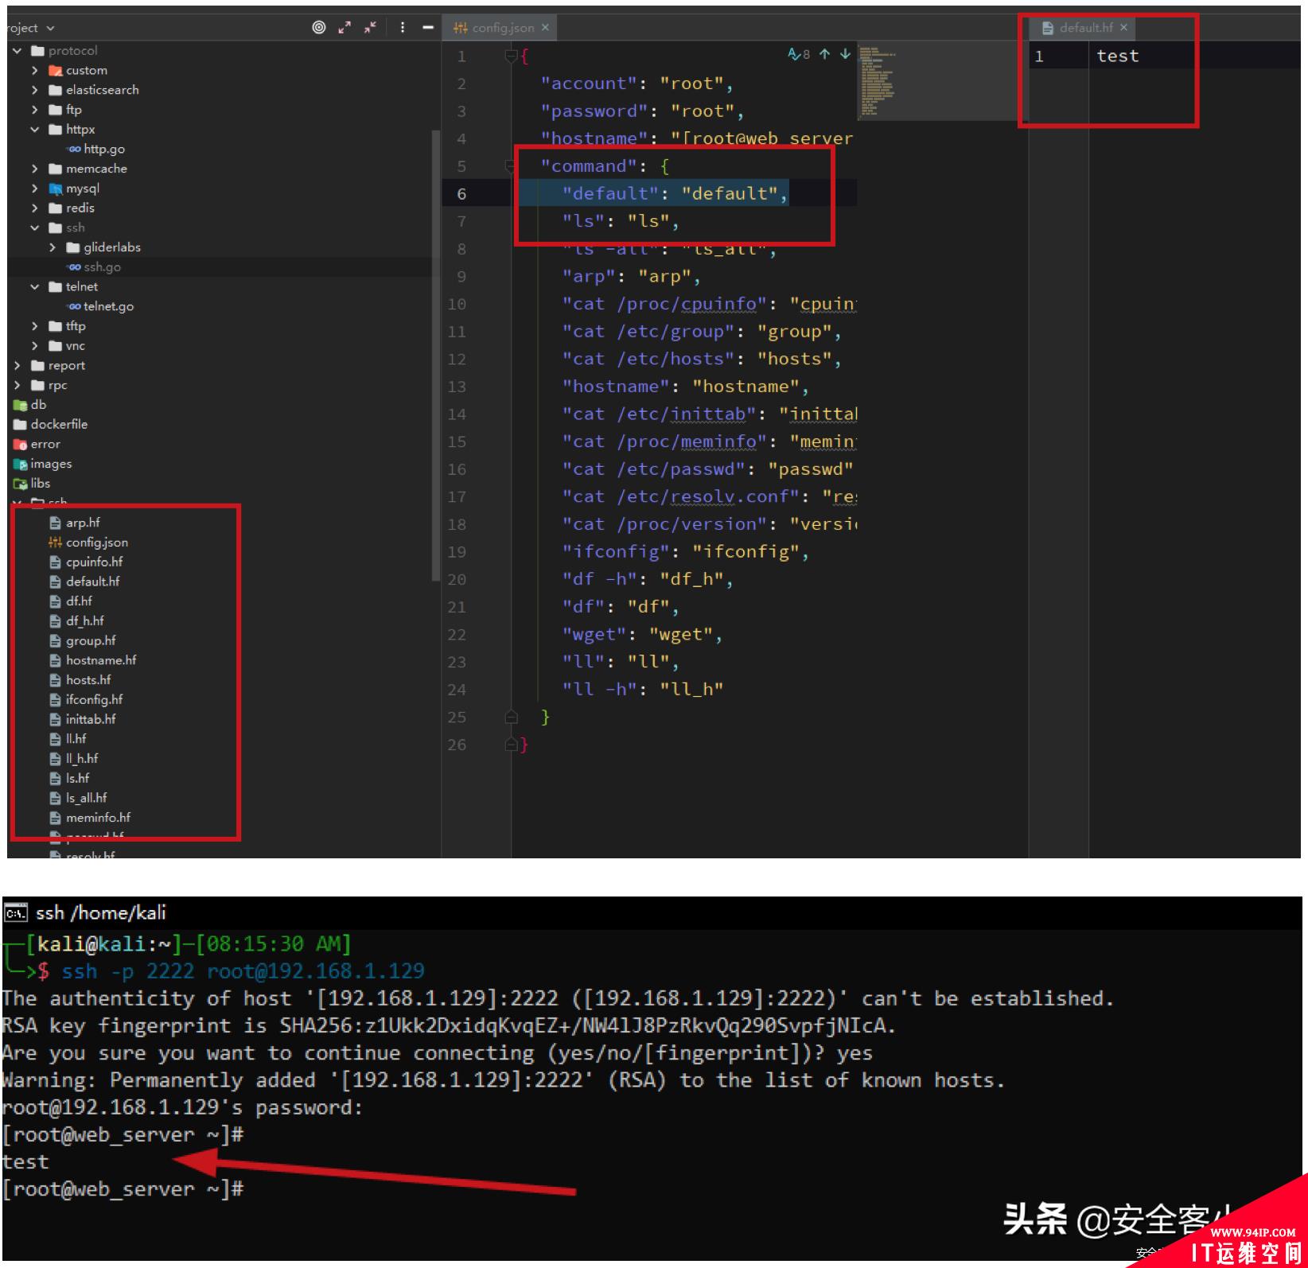This screenshot has width=1308, height=1268.
Task: Expand the mysql folder
Action: (35, 188)
